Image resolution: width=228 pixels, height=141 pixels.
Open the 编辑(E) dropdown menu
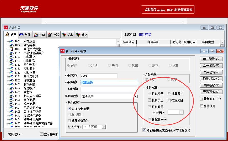click(x=14, y=134)
